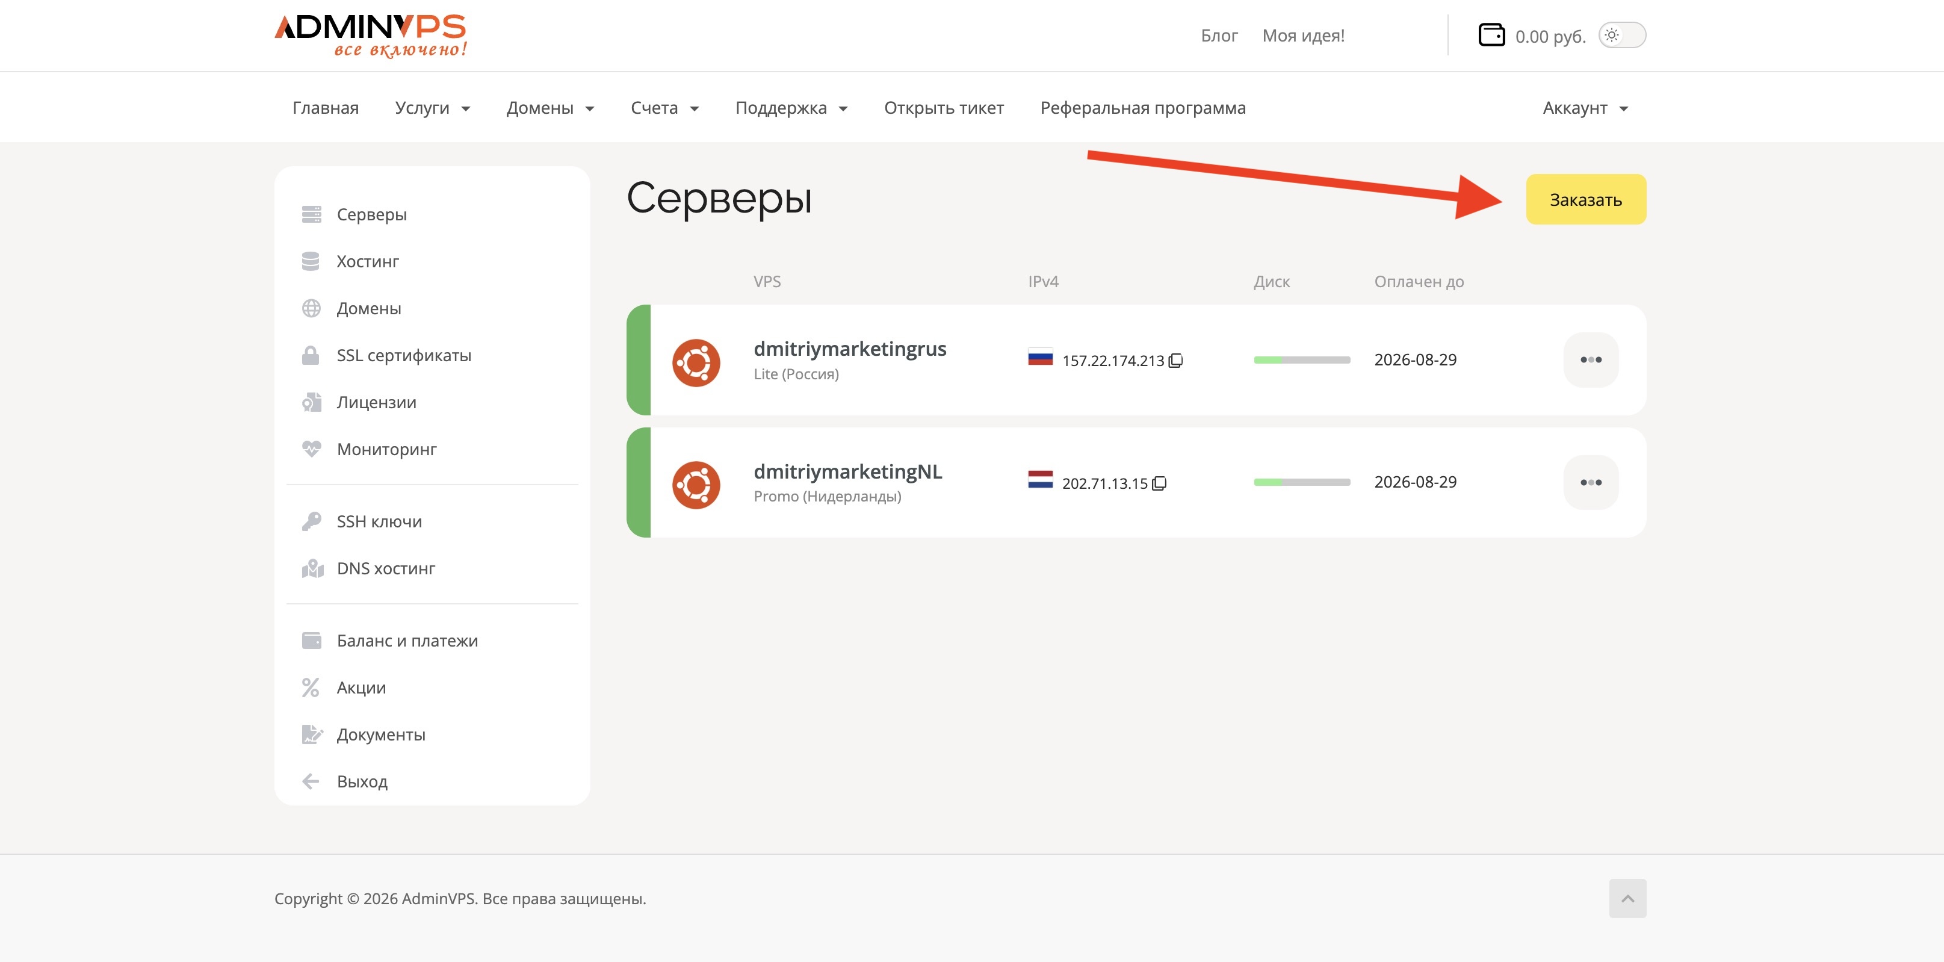Click the Ubuntu icon for dmitriymarketingrus
This screenshot has width=1944, height=962.
(696, 362)
